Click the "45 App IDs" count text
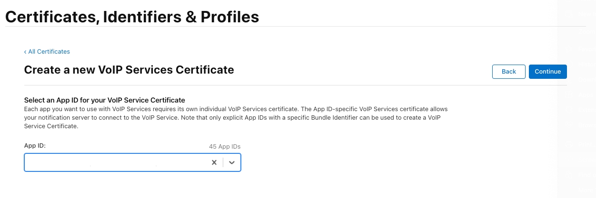This screenshot has height=198, width=596. [228, 146]
